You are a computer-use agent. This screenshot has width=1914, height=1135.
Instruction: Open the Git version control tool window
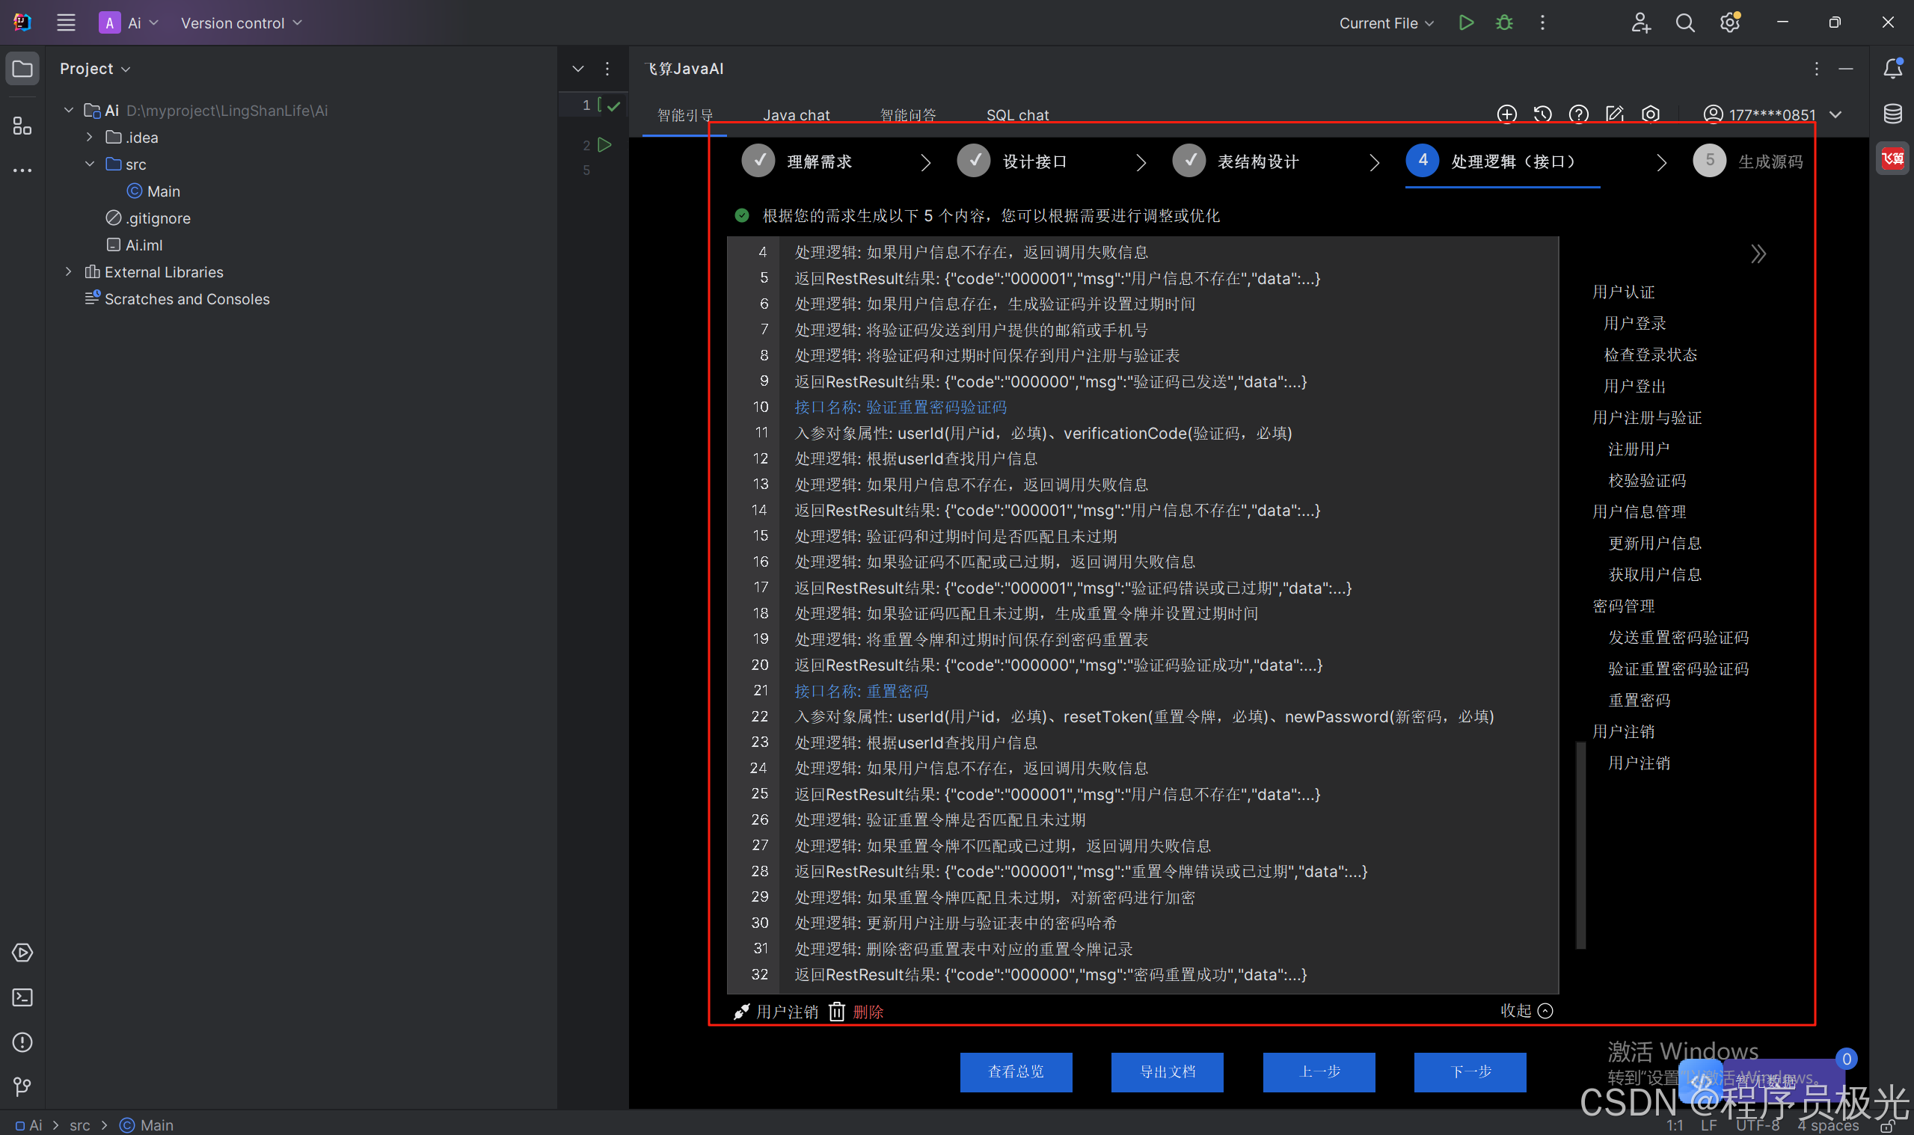tap(22, 1087)
